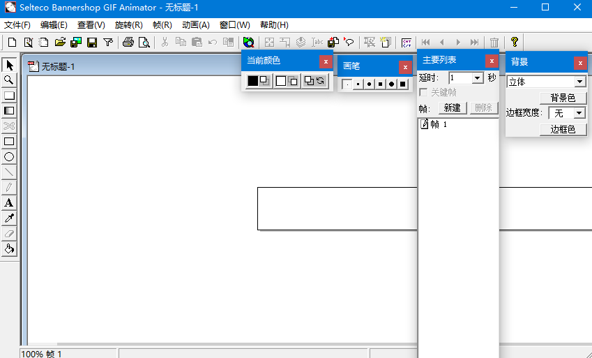Go to first frame toolbar button
The image size is (592, 358).
(426, 42)
